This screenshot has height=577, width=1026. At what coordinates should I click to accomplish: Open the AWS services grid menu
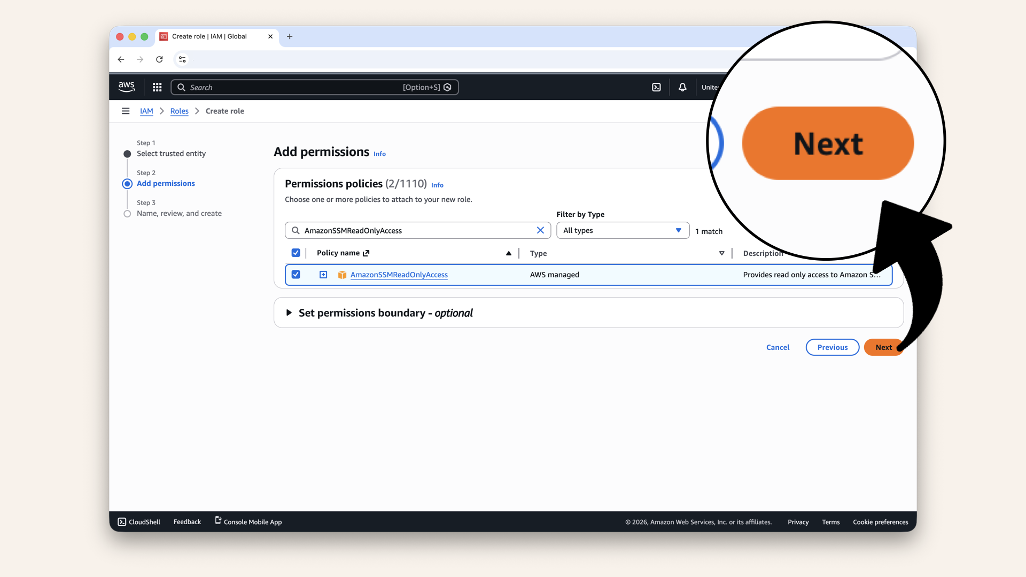[157, 87]
